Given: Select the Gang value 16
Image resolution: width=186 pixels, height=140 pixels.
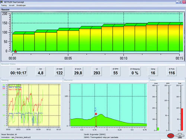Looking at the screenshot, I should click(153, 73).
